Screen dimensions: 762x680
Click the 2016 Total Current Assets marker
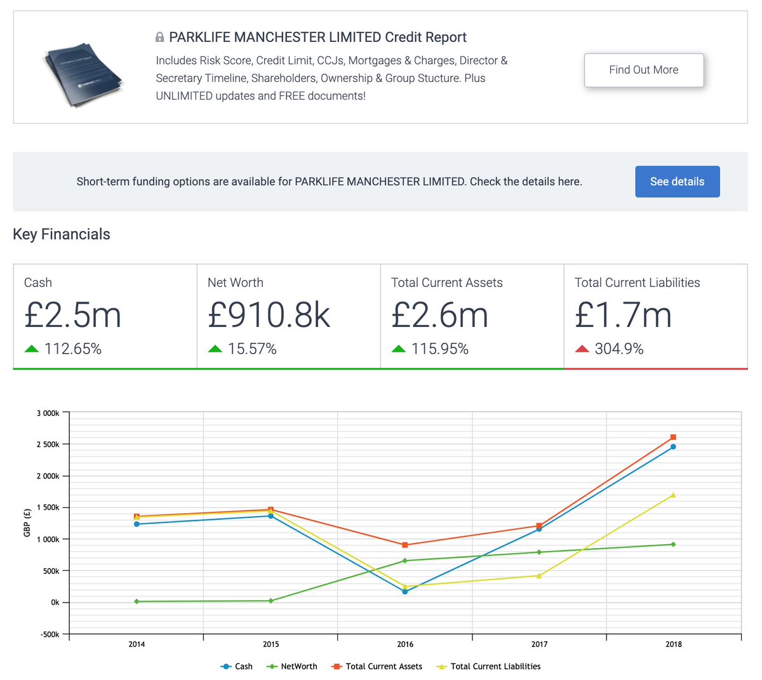click(405, 545)
